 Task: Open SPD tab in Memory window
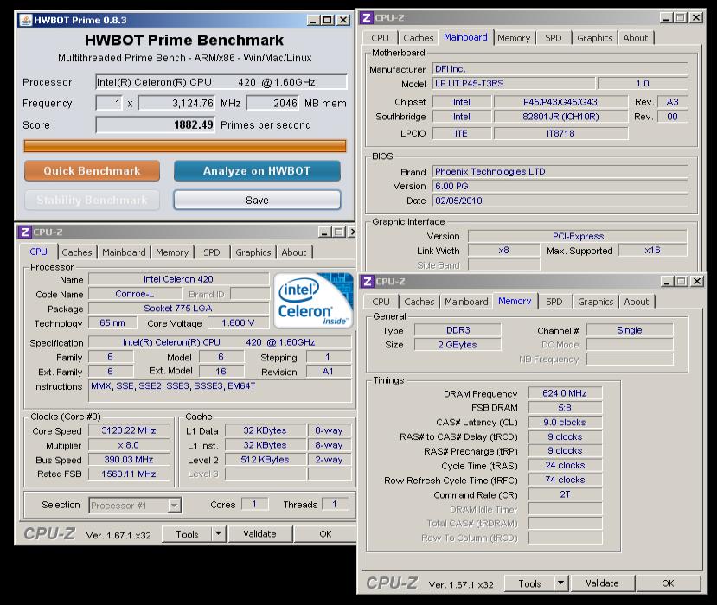pyautogui.click(x=554, y=302)
